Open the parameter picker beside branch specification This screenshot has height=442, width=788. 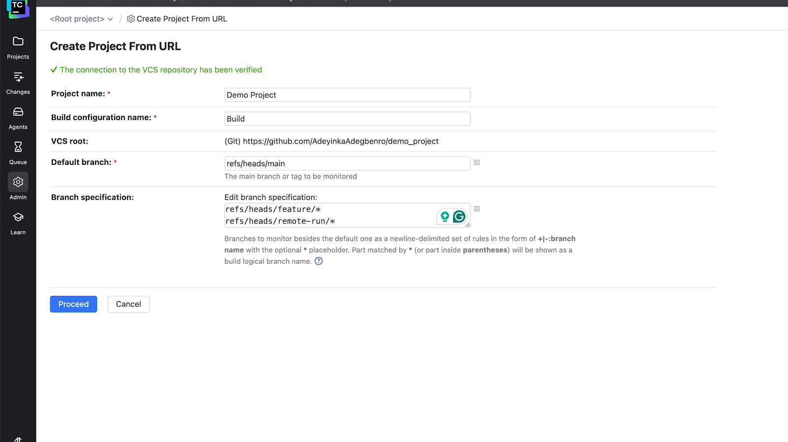click(x=477, y=209)
